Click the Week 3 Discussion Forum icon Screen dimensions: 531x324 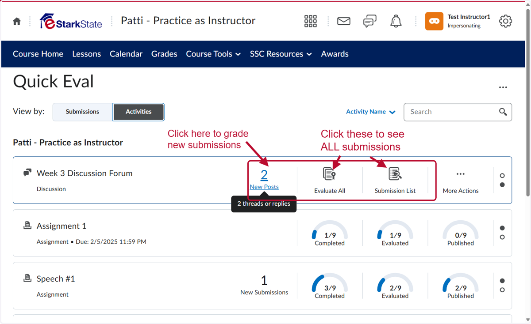pyautogui.click(x=27, y=173)
